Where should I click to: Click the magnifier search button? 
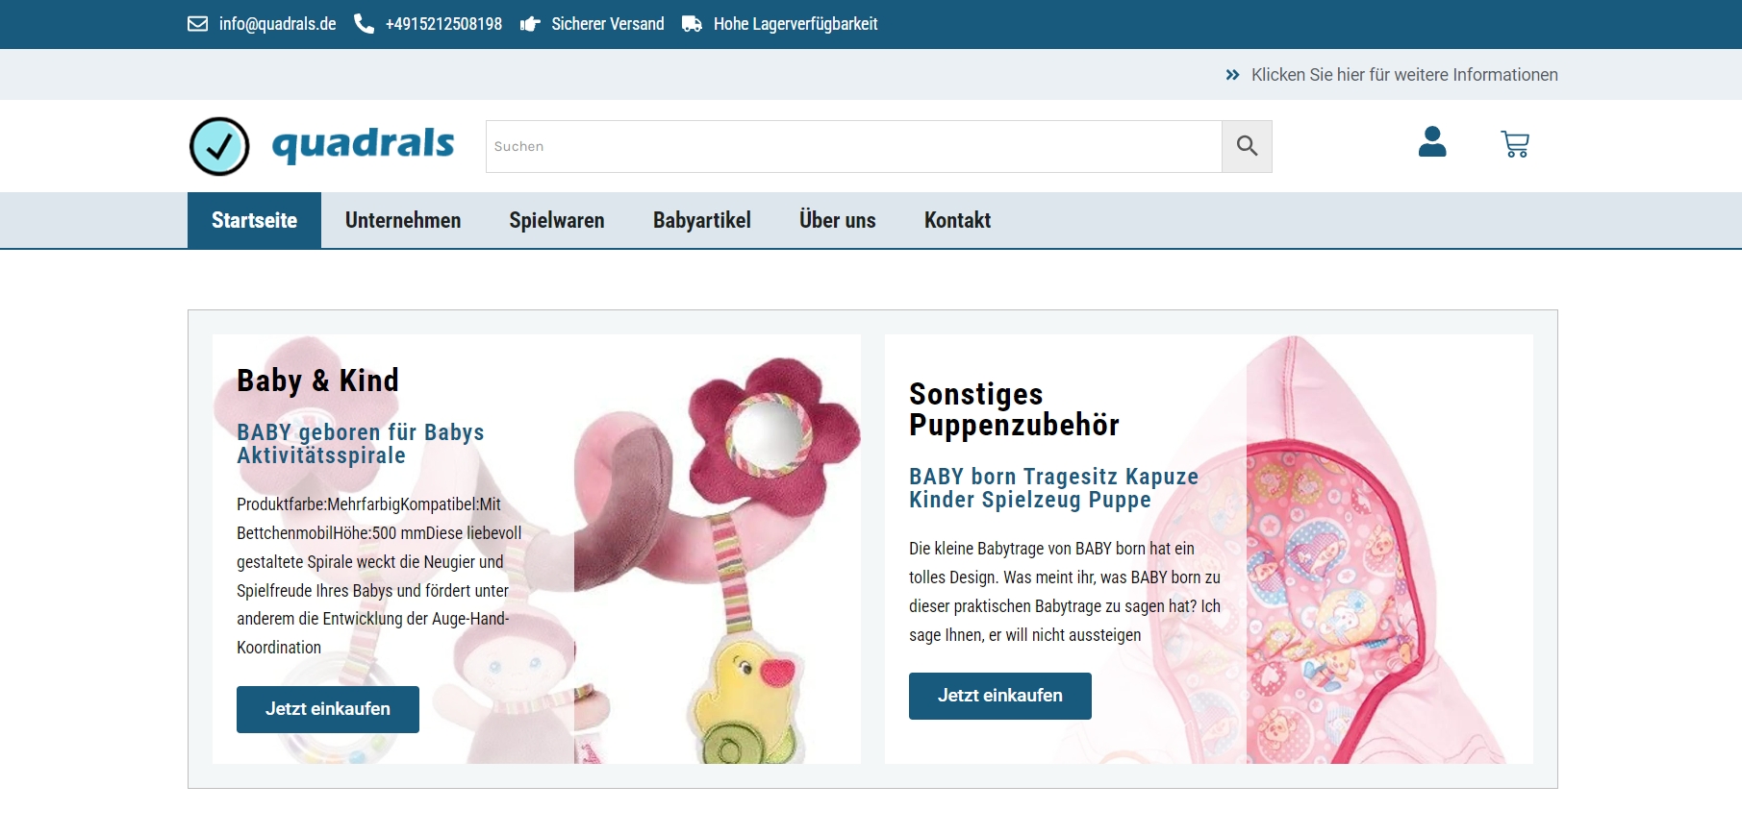[1247, 146]
